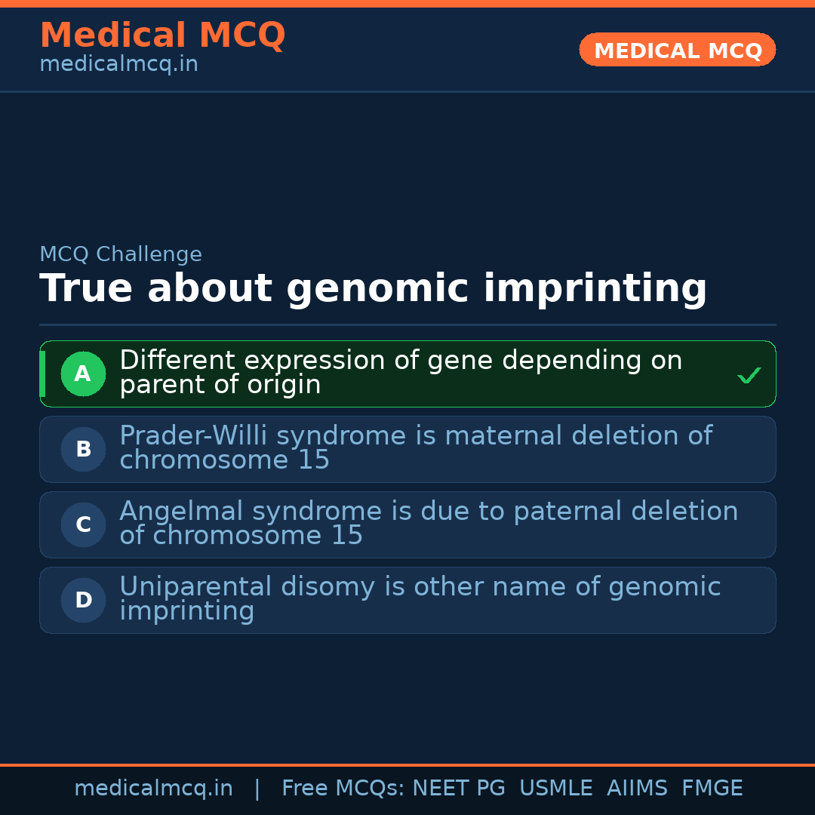815x815 pixels.
Task: Click the question heading True about genomic imprinting
Action: 374,288
